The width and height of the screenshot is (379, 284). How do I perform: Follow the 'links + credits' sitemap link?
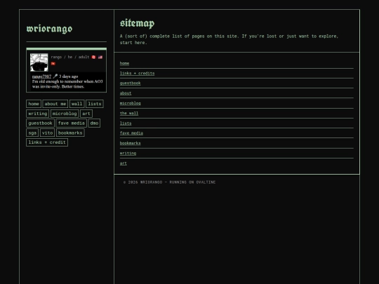coord(137,73)
